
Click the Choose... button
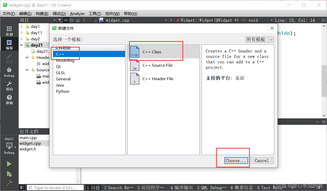click(x=236, y=161)
